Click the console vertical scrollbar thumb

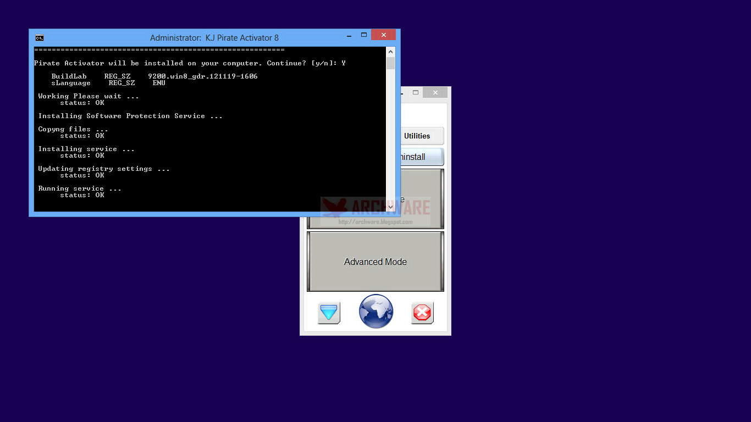pos(390,63)
